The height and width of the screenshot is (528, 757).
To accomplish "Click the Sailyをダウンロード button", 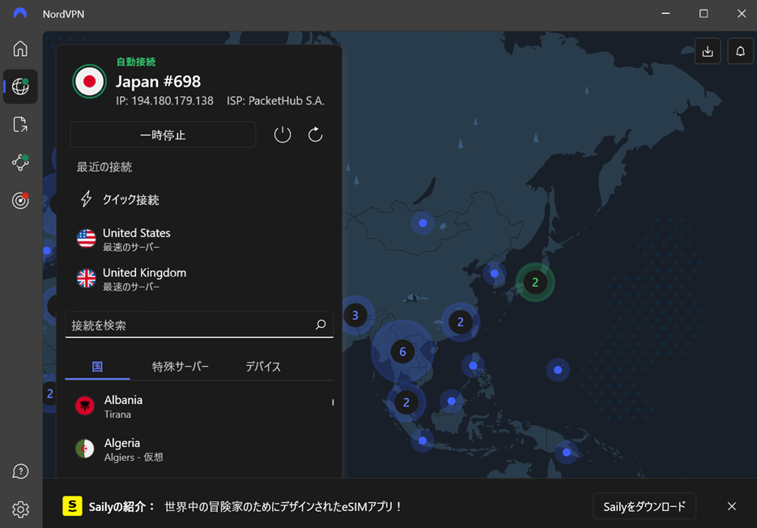I will 644,506.
